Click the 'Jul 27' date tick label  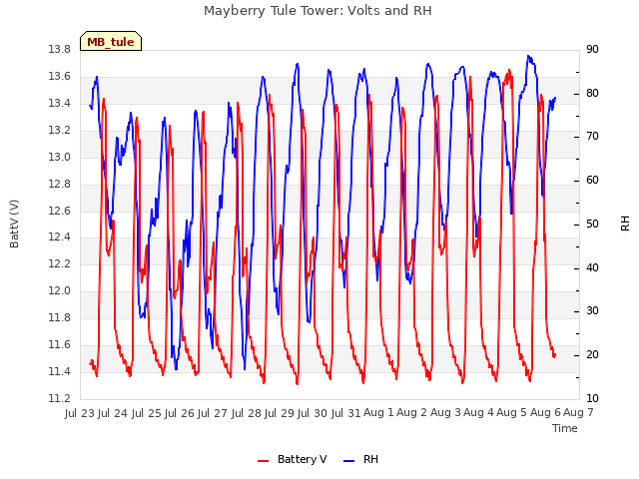[x=215, y=413]
